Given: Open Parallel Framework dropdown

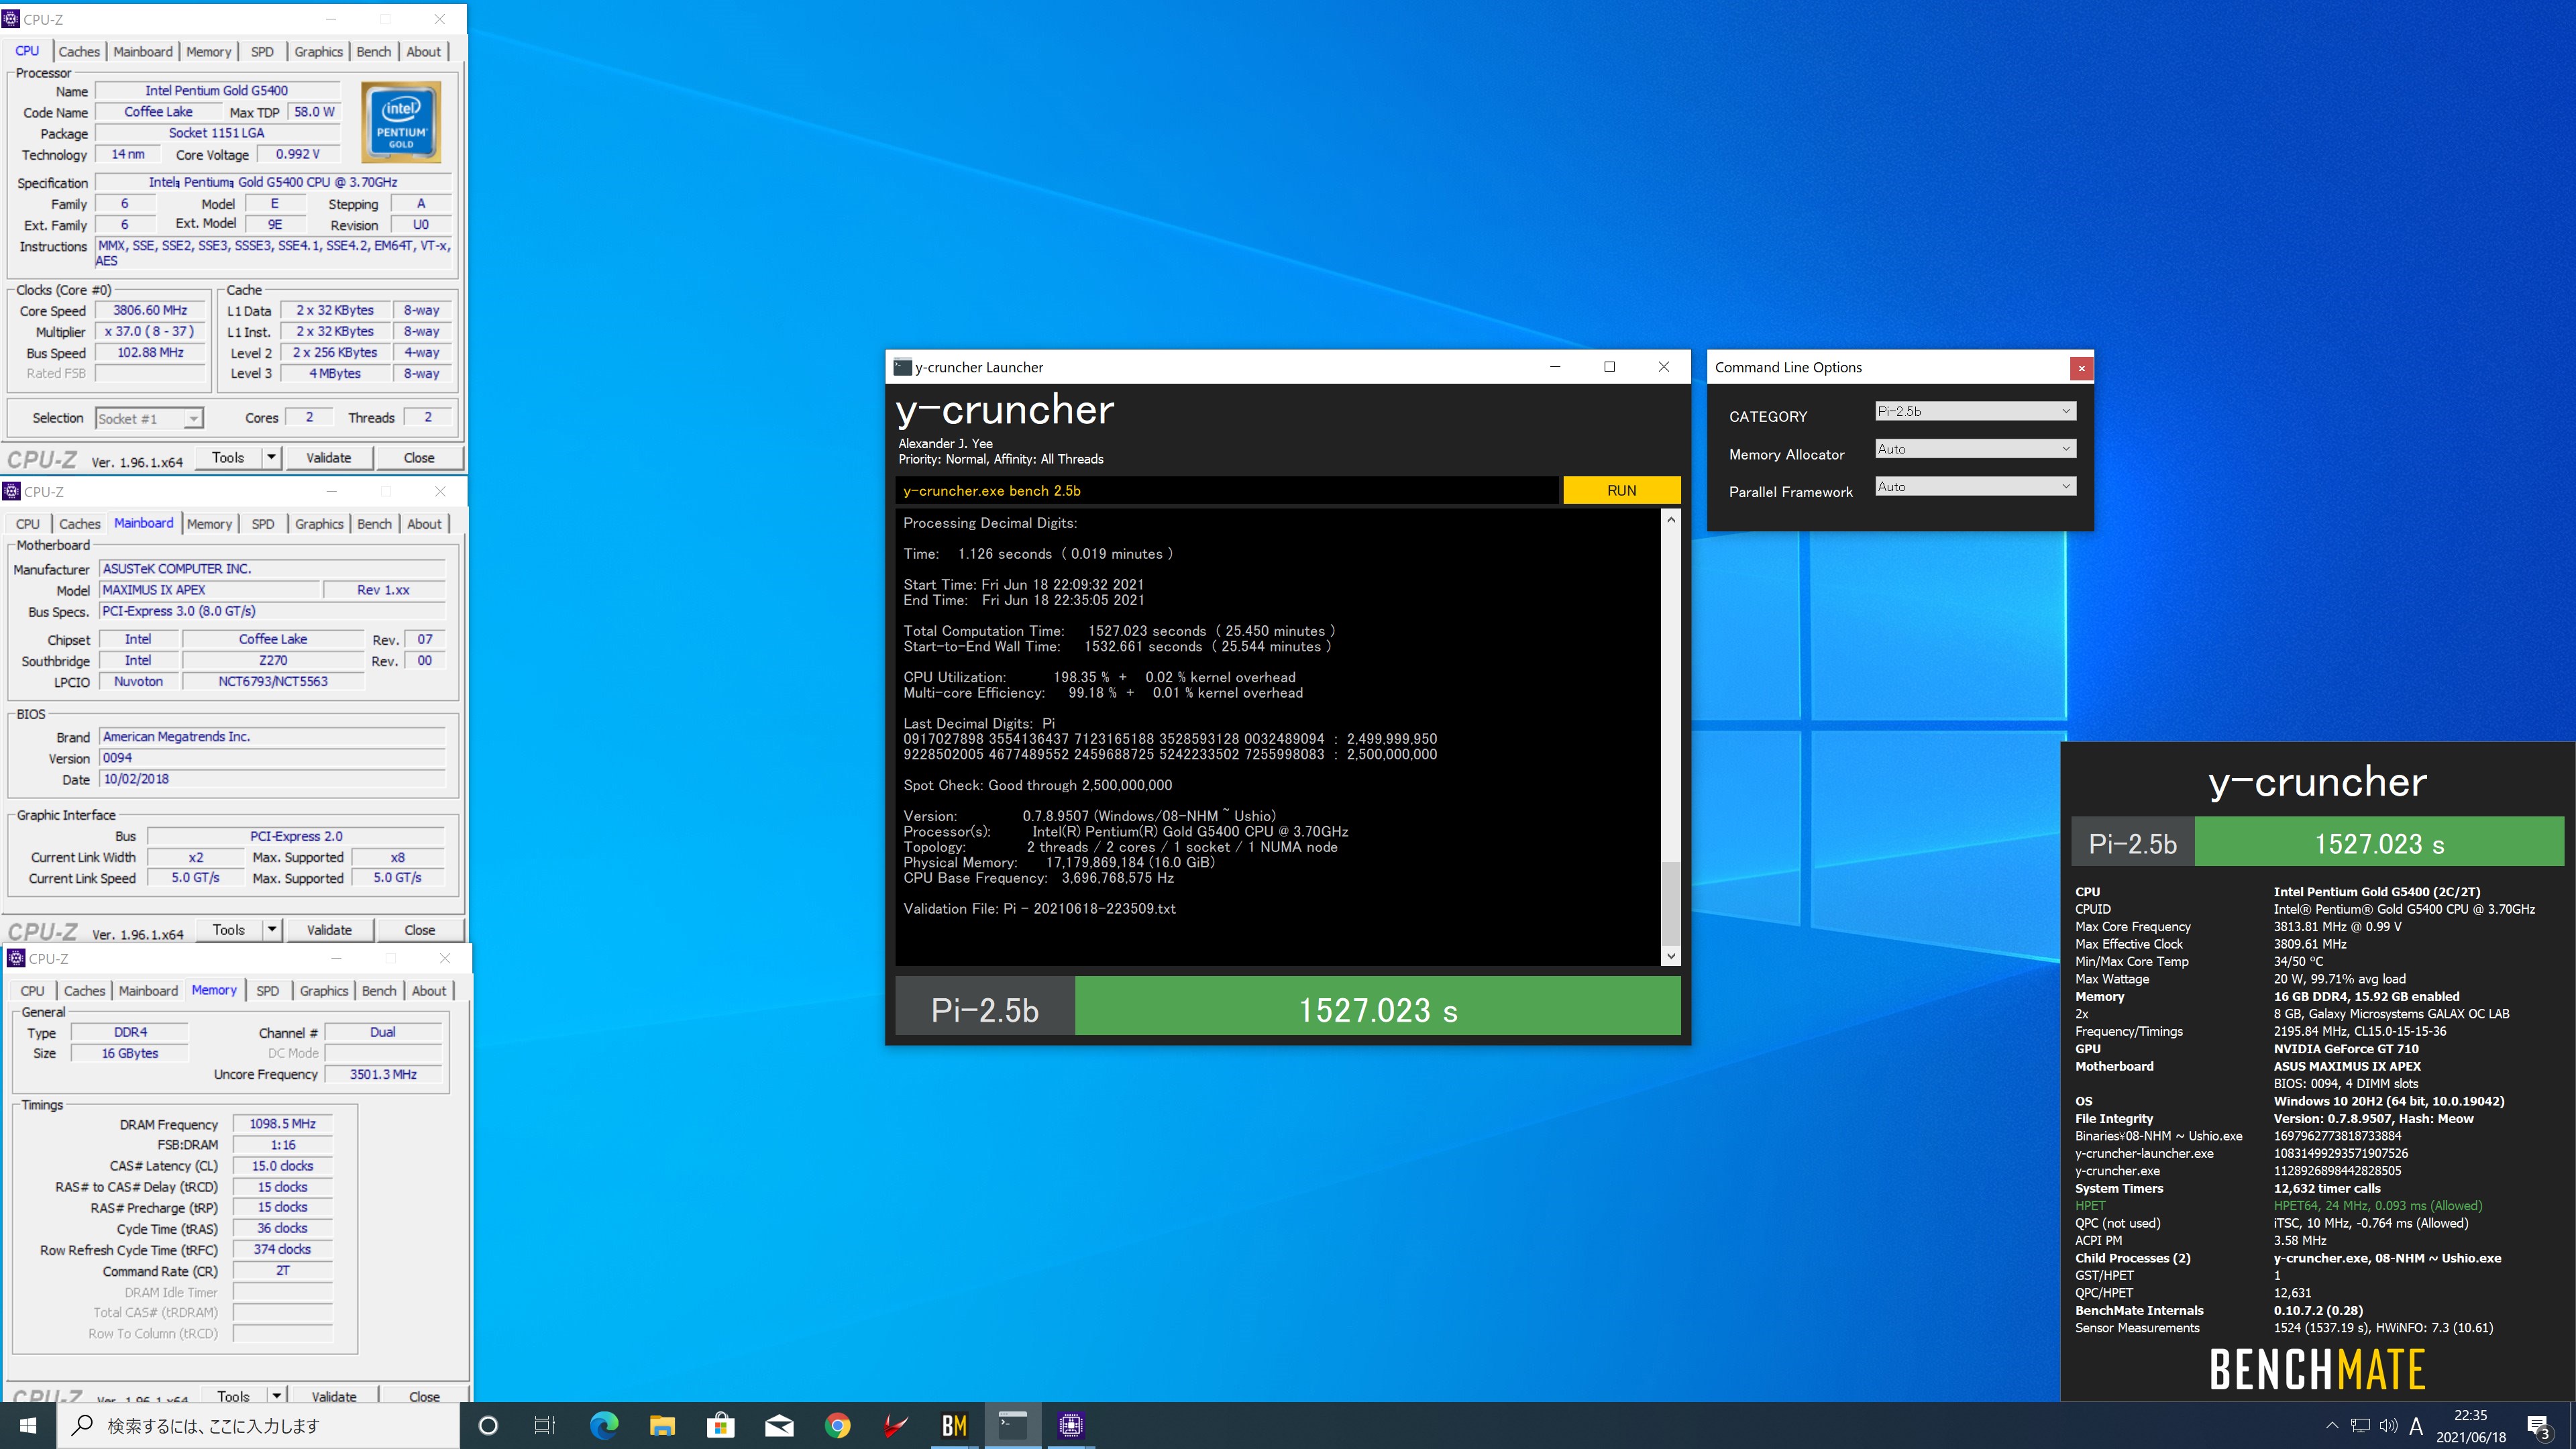Looking at the screenshot, I should click(x=1975, y=487).
